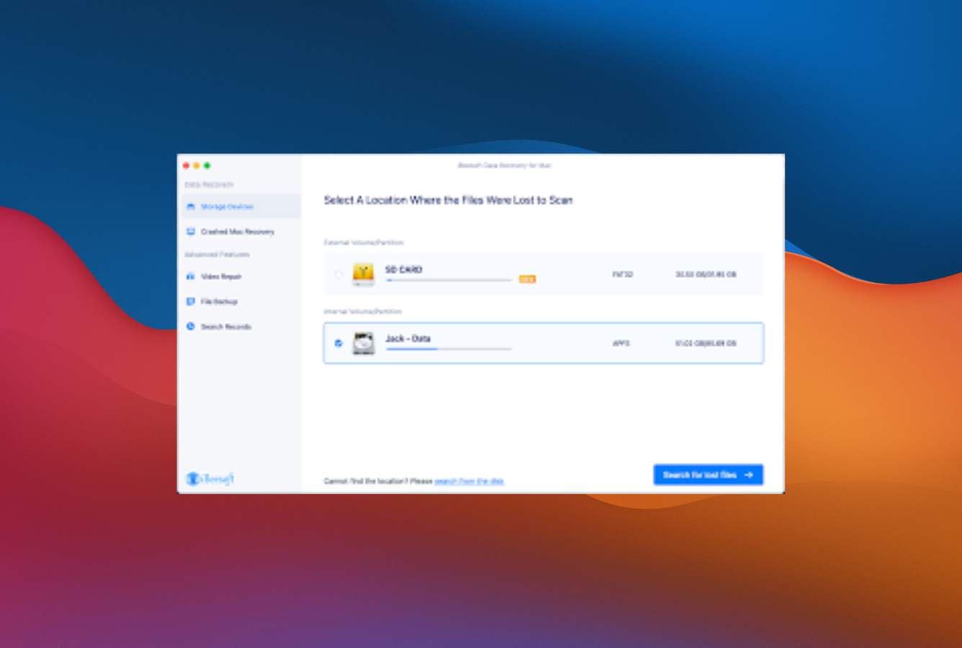
Task: Click the Storage Devices drive icon
Action: pos(191,207)
